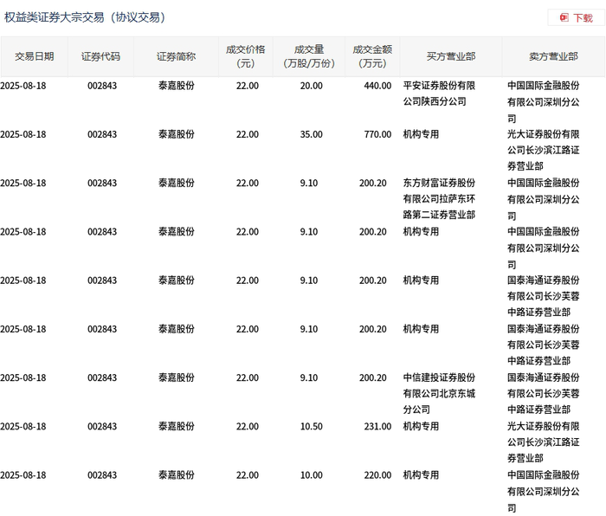
Task: Click seller 光大证券 in the 231.00 row
Action: (x=544, y=442)
